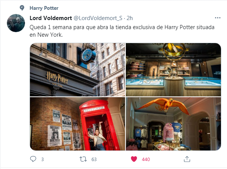Open the Lord Voldemort display name
The image size is (227, 169).
(x=51, y=18)
